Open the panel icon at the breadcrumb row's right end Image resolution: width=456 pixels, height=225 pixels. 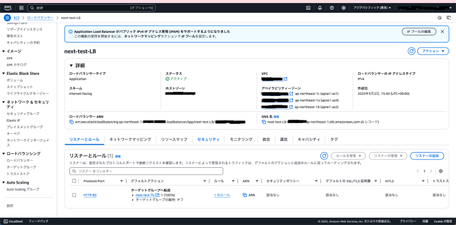click(449, 18)
